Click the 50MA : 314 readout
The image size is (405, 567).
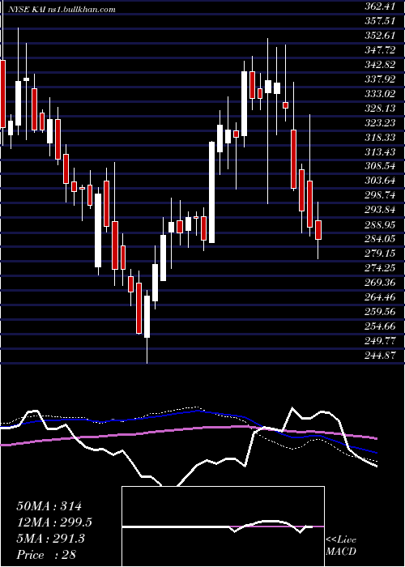(x=49, y=506)
